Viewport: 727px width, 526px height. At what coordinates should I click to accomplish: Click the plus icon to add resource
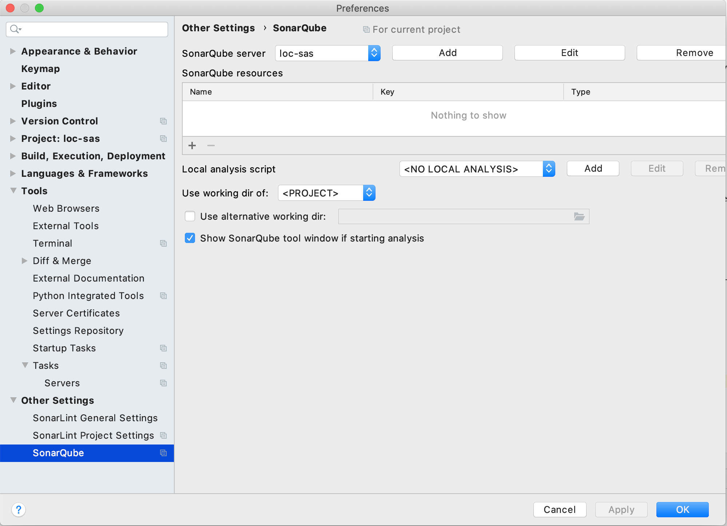[192, 146]
